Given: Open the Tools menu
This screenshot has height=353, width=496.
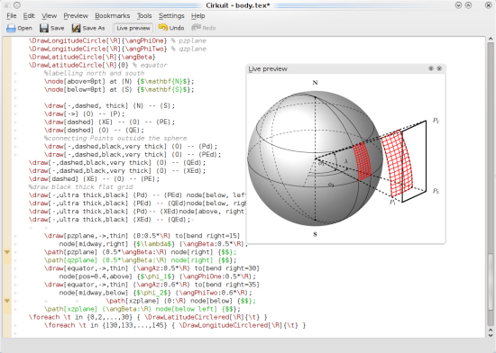Looking at the screenshot, I should coord(144,16).
